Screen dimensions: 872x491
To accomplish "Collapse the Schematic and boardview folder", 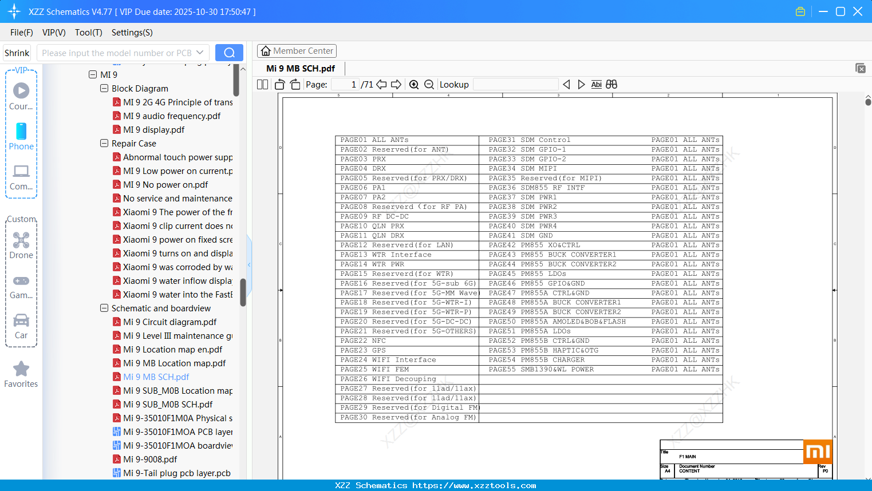I will click(104, 308).
